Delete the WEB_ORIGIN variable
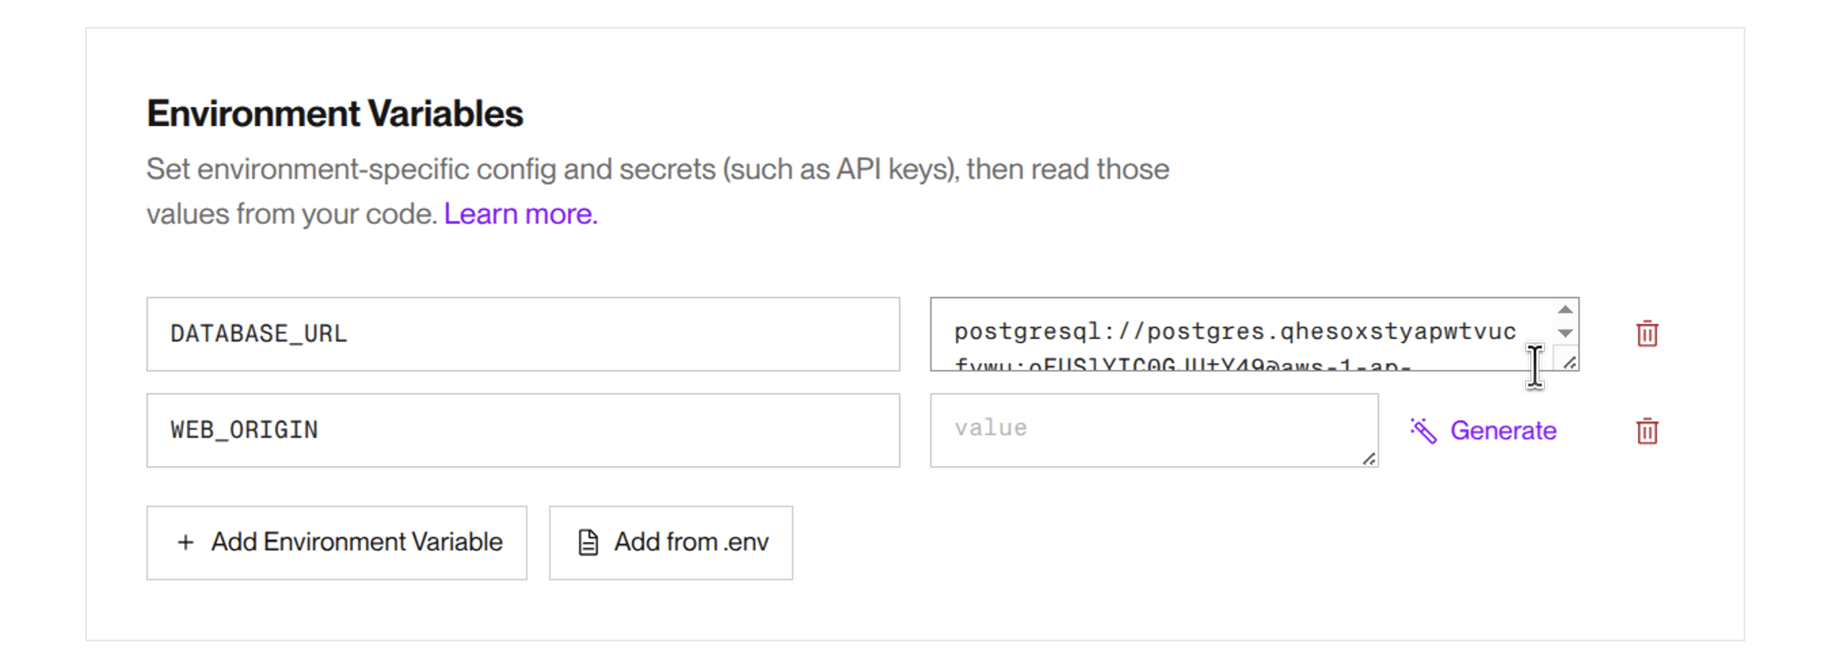 pyautogui.click(x=1647, y=430)
